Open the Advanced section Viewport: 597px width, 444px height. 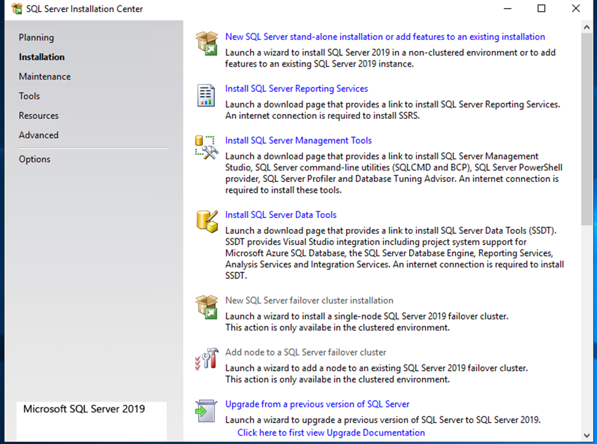pos(39,135)
